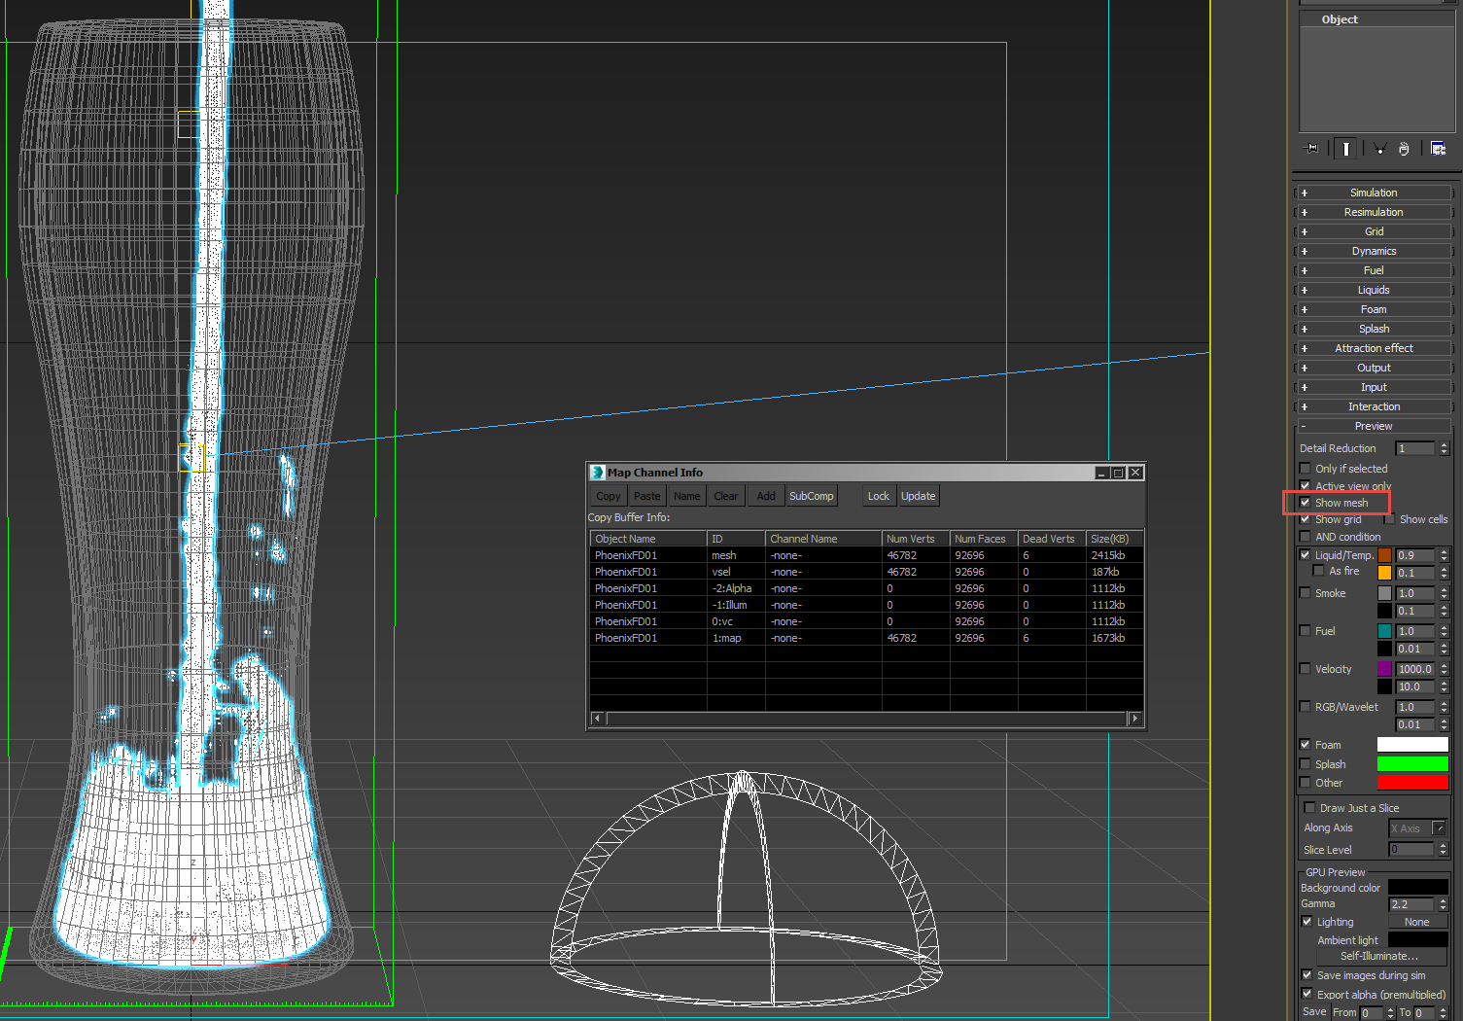Uncheck Export alpha (premultiplied)
The width and height of the screenshot is (1463, 1021).
[1307, 994]
